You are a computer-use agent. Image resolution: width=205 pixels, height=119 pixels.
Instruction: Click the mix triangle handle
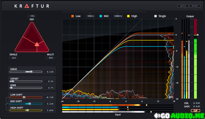click(x=37, y=44)
